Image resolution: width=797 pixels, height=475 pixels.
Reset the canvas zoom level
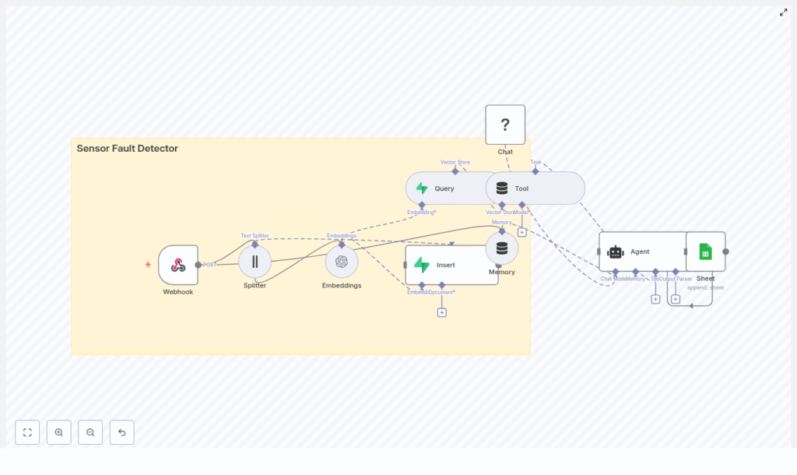(x=121, y=432)
